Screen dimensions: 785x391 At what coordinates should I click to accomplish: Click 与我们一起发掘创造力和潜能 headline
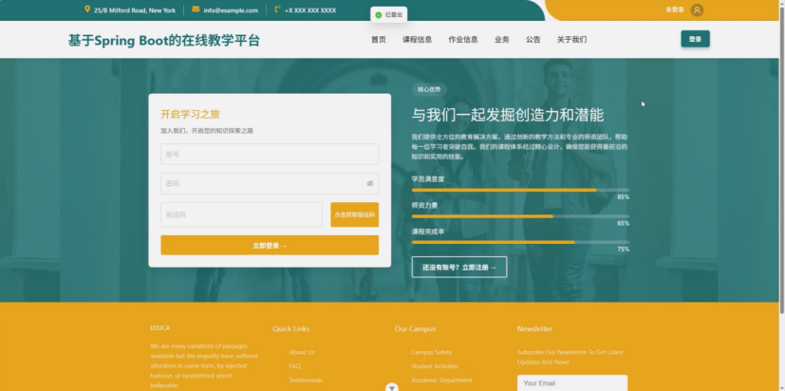pyautogui.click(x=508, y=115)
